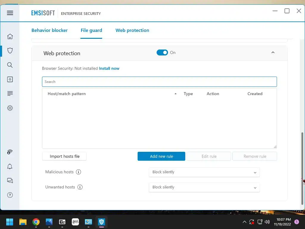Click the network tray icon
305x229 pixels.
tap(260, 222)
